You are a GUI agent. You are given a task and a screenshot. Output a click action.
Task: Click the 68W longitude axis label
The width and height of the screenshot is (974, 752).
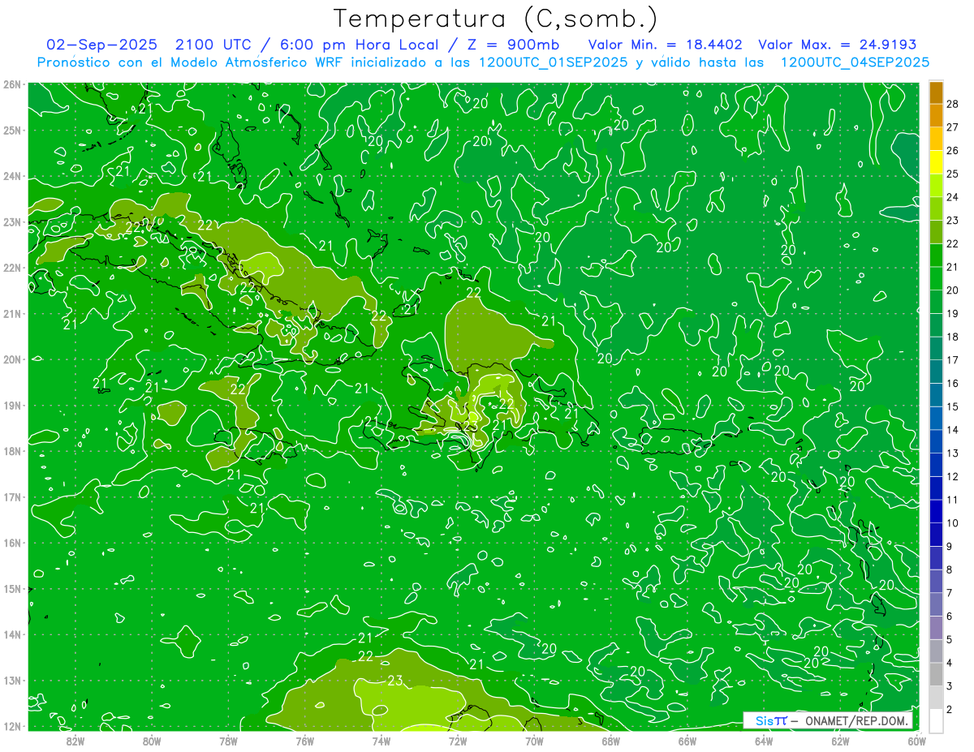610,741
